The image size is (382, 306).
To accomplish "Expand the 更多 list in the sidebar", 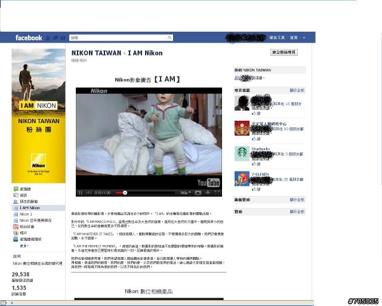I will (x=24, y=246).
